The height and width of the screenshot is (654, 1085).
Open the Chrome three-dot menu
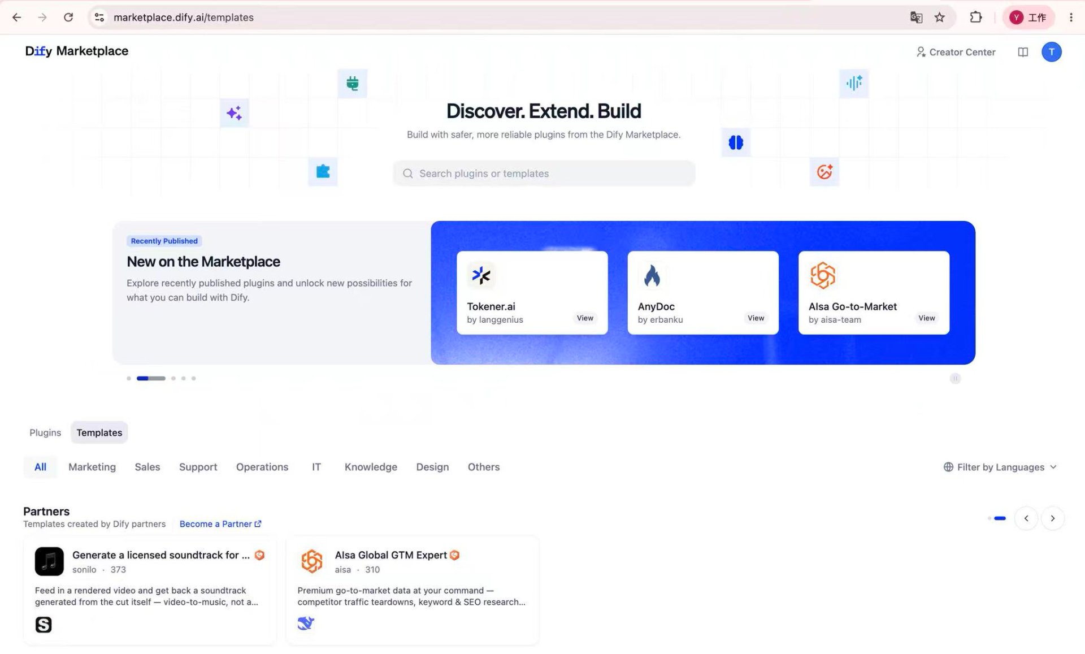(x=1071, y=18)
